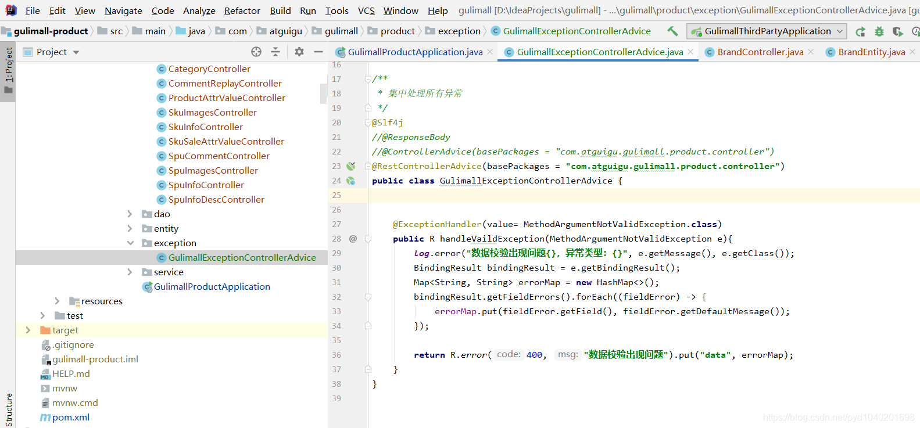Click the 400 code value on line 36
This screenshot has width=920, height=428.
click(x=534, y=355)
